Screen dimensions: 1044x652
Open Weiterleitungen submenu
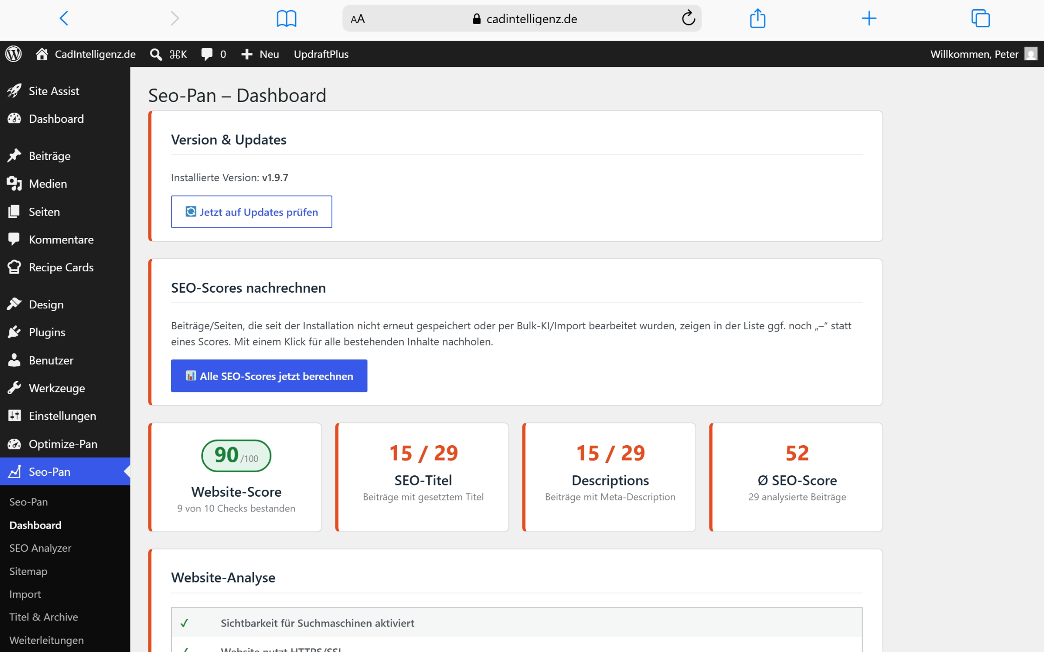tap(46, 640)
